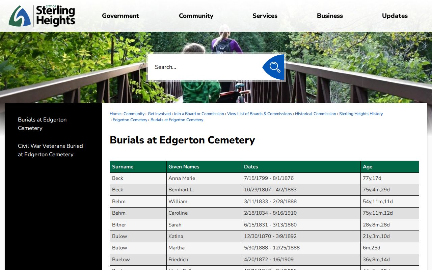Follow the Get Involved breadcrumb
Image resolution: width=432 pixels, height=270 pixels.
point(159,114)
